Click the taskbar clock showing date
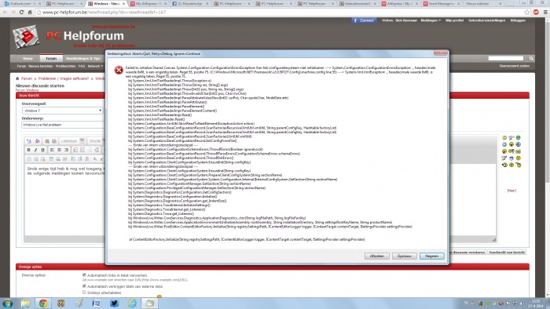Image resolution: width=550 pixels, height=309 pixels. [x=536, y=304]
